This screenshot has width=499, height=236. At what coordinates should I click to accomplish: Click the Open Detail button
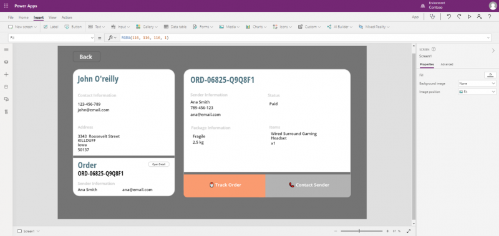tap(158, 164)
